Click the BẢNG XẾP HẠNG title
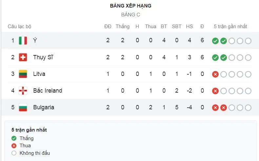The width and height of the screenshot is (259, 161). click(130, 6)
